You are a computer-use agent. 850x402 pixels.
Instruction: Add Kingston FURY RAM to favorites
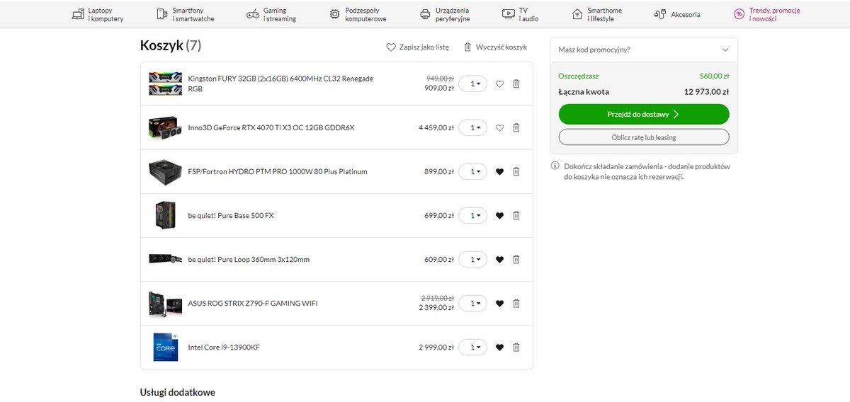(x=499, y=84)
